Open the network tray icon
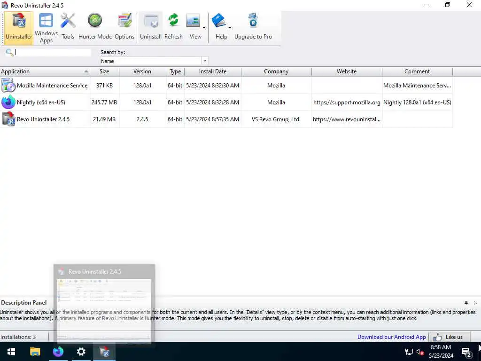 coord(409,352)
